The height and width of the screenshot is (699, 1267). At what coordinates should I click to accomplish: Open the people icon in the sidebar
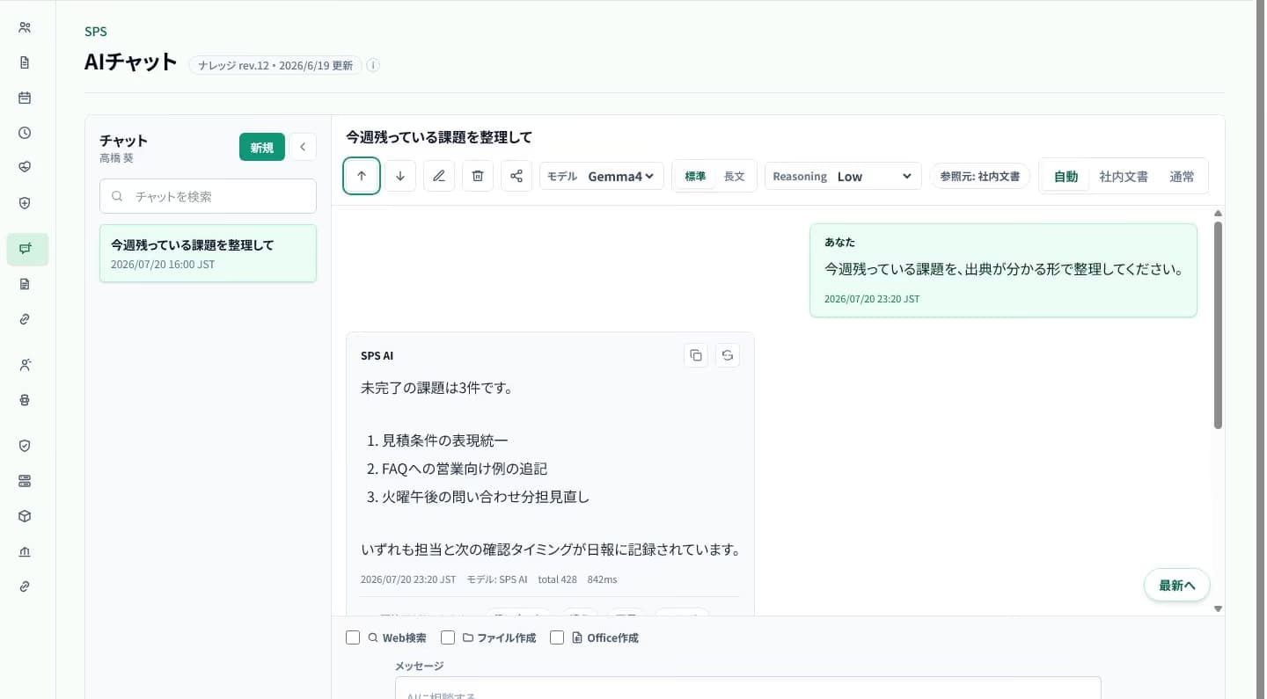(x=25, y=27)
